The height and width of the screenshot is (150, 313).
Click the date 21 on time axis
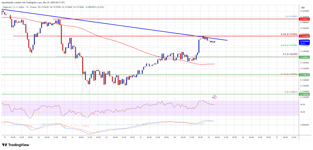point(72,137)
